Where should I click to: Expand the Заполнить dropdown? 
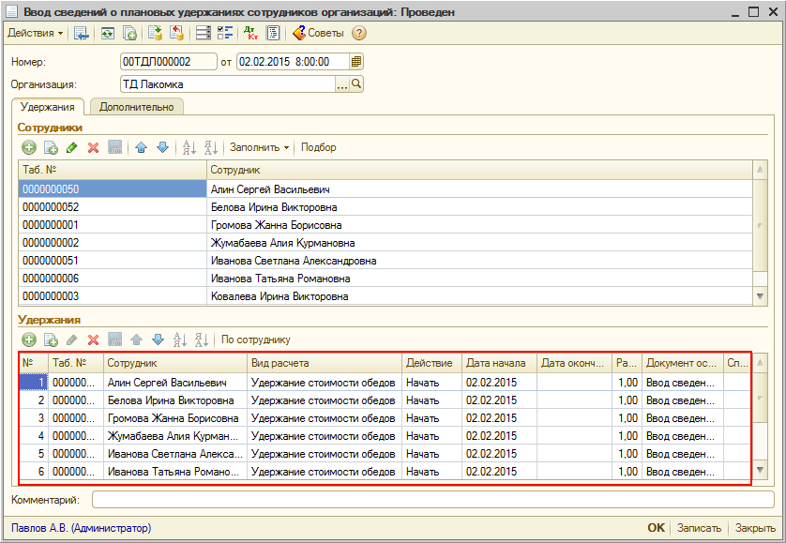[x=259, y=147]
